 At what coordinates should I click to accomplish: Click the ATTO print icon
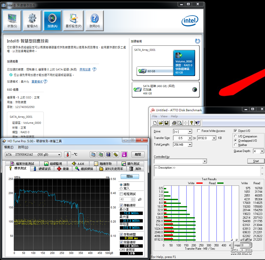click(x=174, y=123)
